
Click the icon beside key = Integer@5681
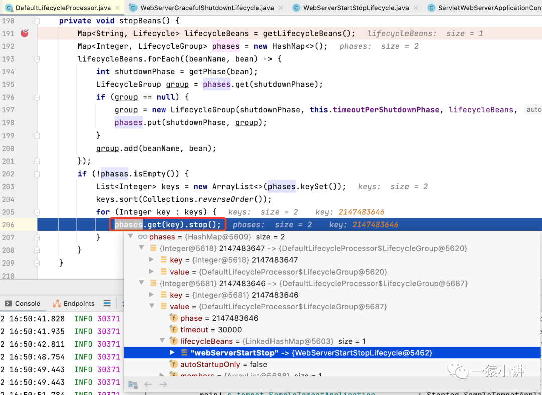pos(164,295)
